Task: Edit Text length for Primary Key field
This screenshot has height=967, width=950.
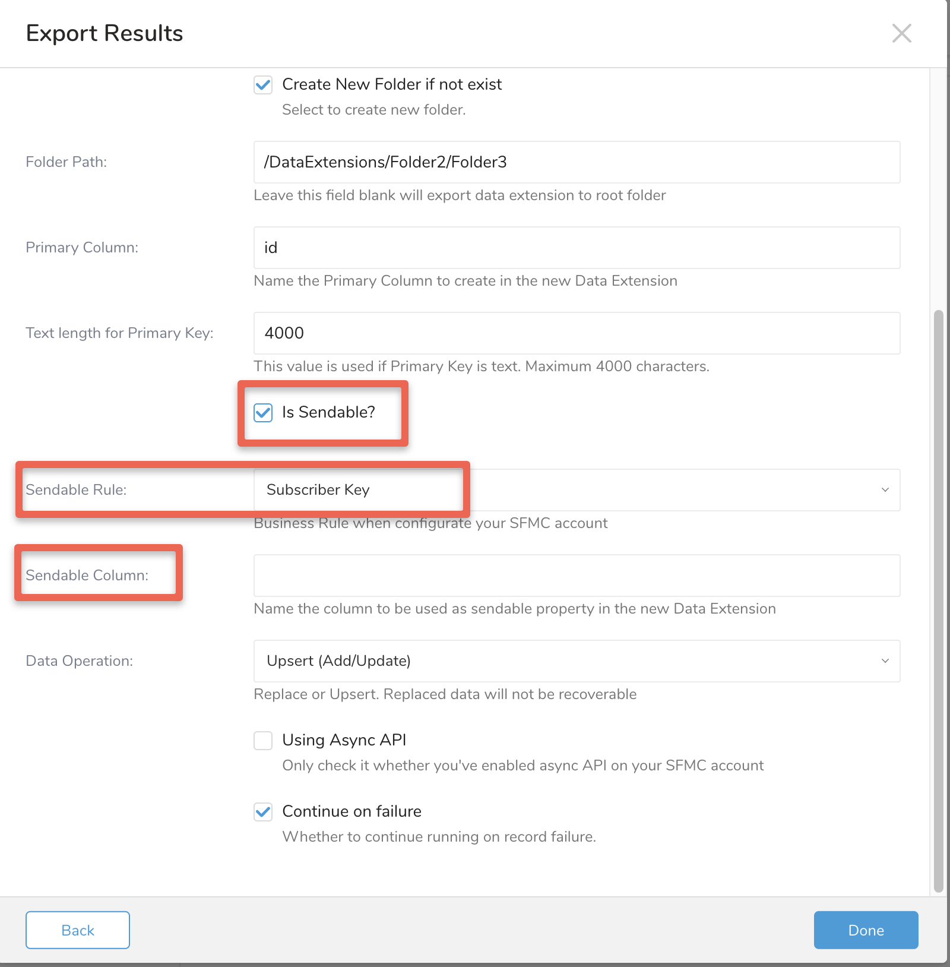Action: pyautogui.click(x=576, y=333)
